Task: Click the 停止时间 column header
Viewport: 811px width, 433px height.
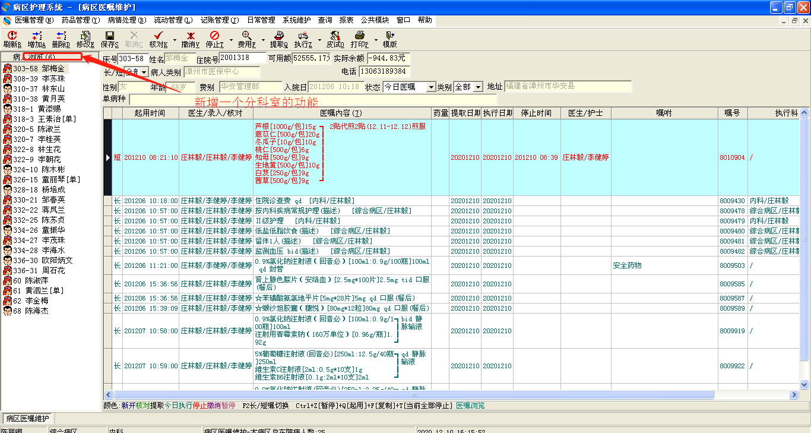Action: [537, 113]
